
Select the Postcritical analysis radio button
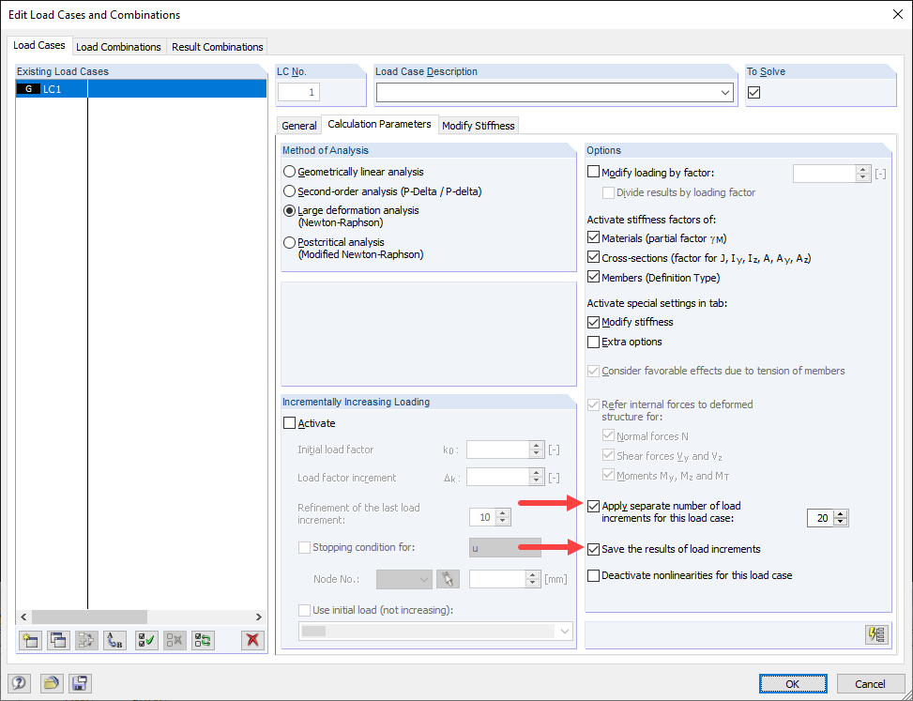tap(290, 242)
